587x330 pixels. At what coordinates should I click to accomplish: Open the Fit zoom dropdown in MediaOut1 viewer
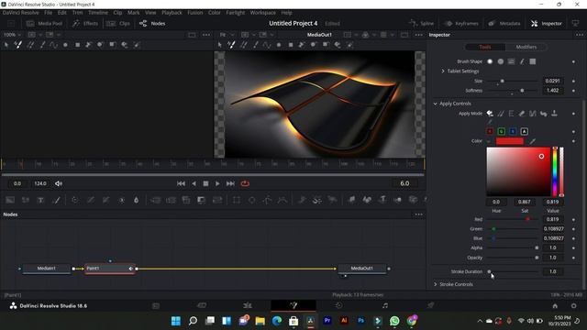[226, 35]
